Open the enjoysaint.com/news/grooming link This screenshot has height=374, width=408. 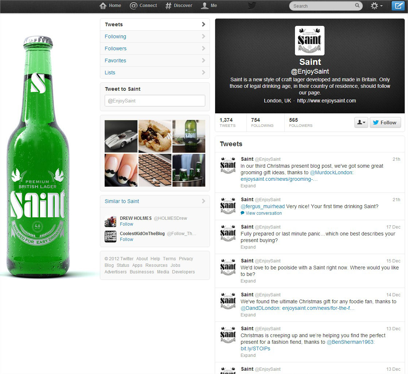pyautogui.click(x=279, y=179)
